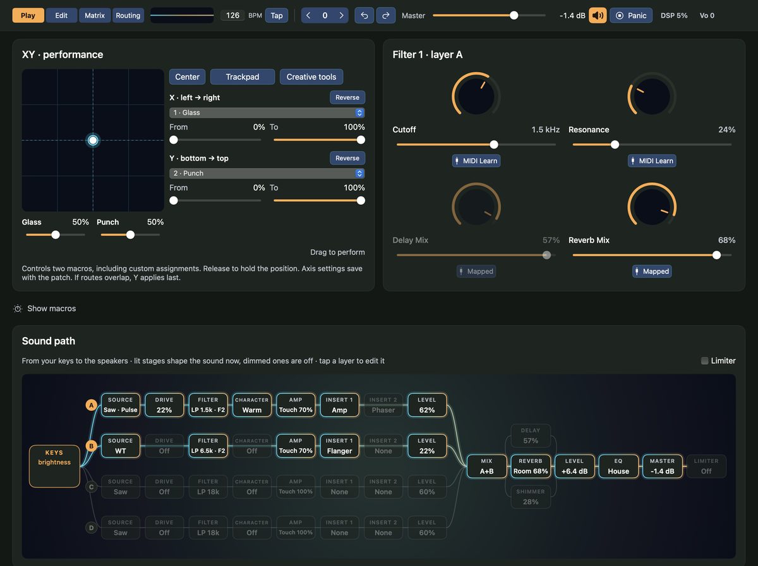The height and width of the screenshot is (566, 758).
Task: Open the EQ House node
Action: pos(618,466)
